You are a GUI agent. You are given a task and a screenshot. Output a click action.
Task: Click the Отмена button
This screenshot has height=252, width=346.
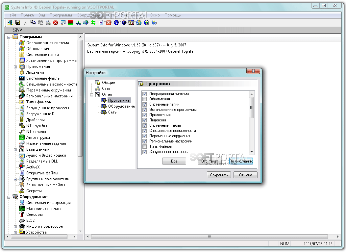(x=246, y=175)
